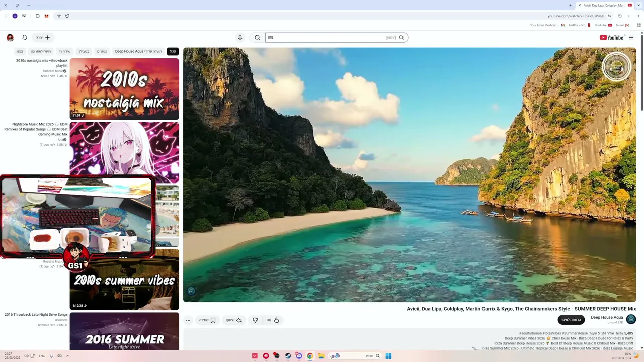Screen dimensions: 644x362
Task: Open the Deep House Aqua channel name link
Action: [x=607, y=317]
